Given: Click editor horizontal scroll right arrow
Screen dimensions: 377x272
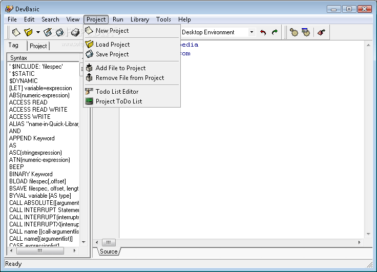Looking at the screenshot, I should click(359, 242).
